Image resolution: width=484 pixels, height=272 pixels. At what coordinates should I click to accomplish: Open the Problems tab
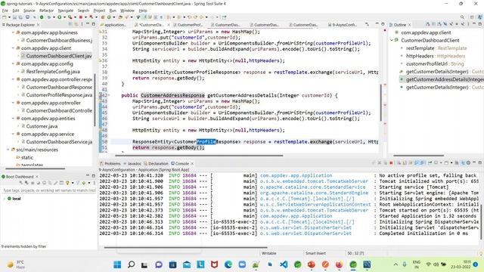pos(110,163)
